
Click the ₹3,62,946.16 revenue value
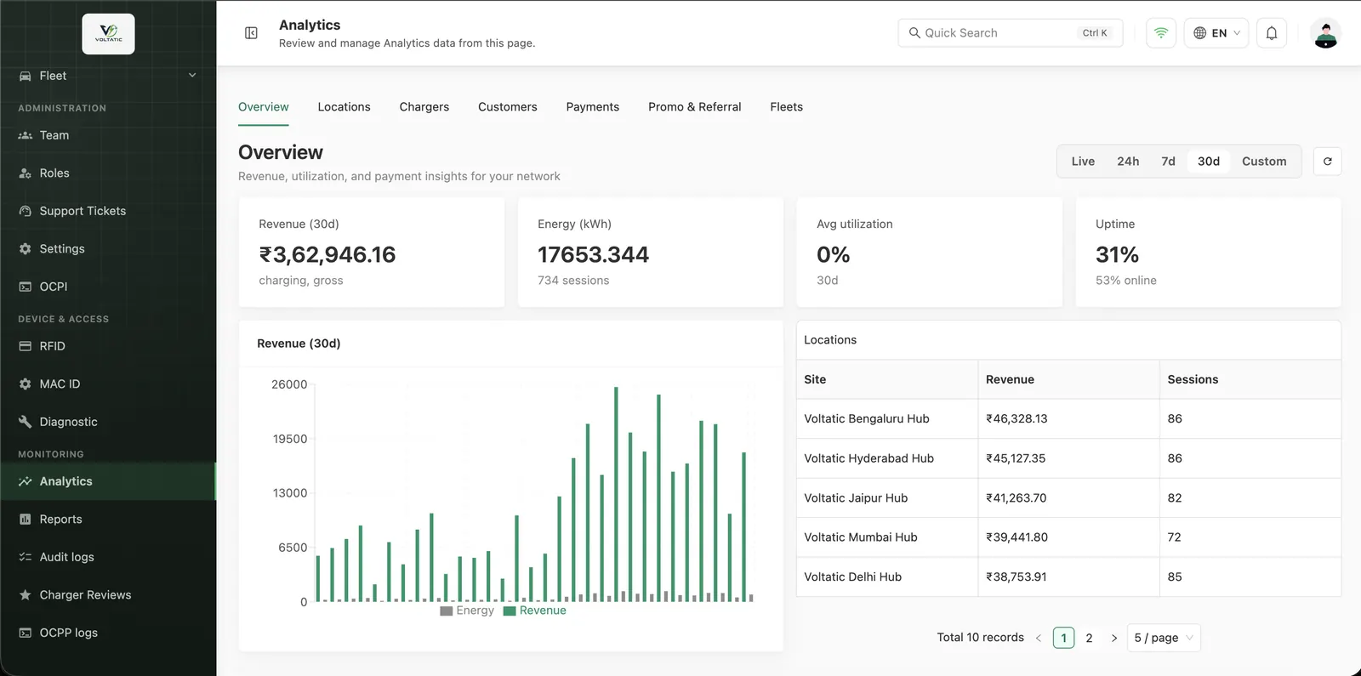327,255
